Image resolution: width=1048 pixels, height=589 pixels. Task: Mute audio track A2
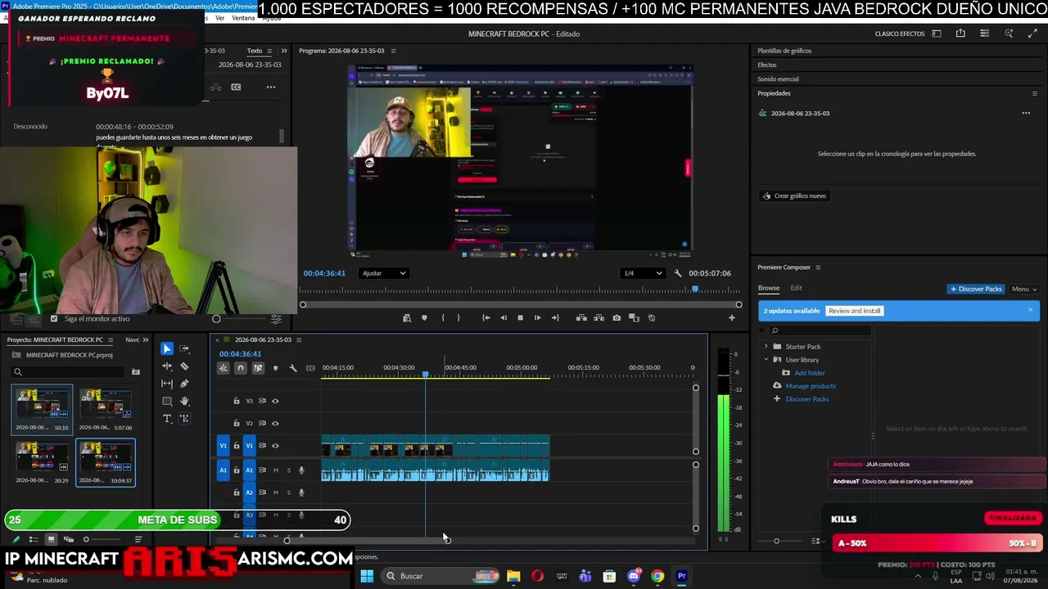tap(275, 492)
